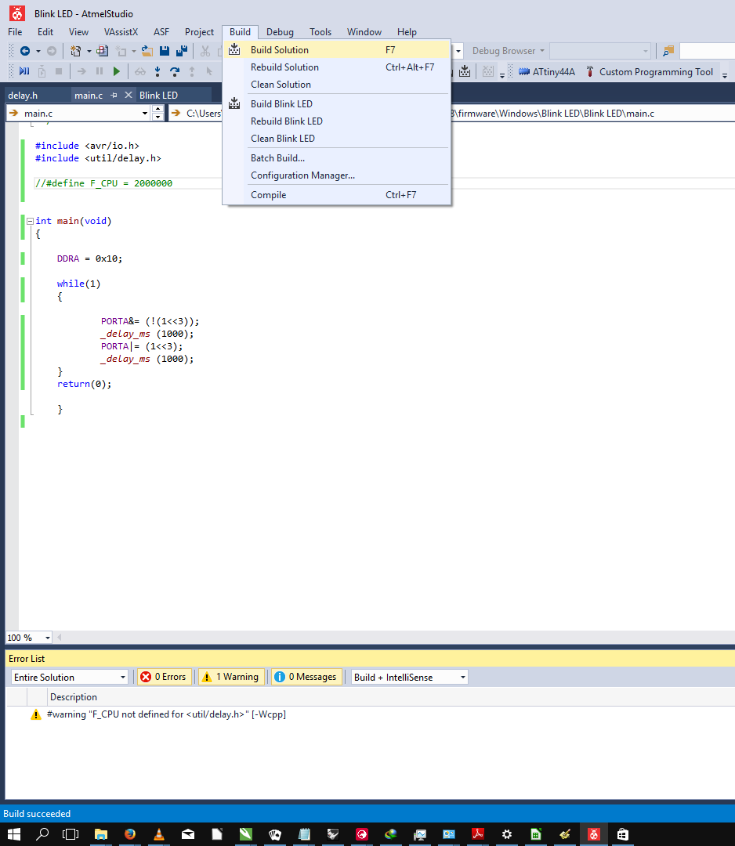Click the Description column header

(74, 696)
